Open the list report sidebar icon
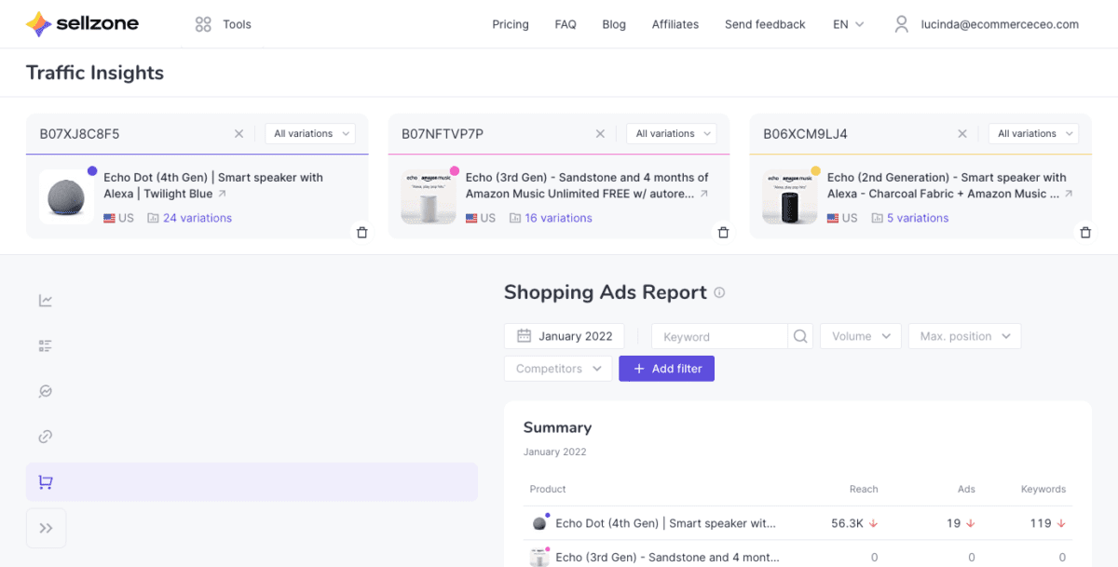1118x567 pixels. (46, 346)
